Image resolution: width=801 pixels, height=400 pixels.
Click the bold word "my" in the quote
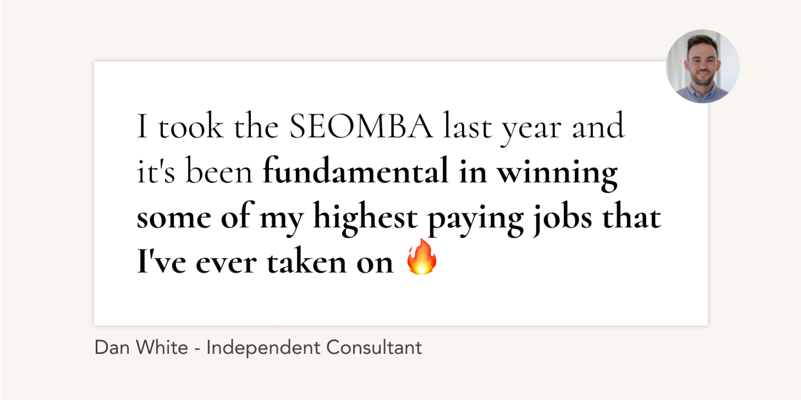point(282,222)
